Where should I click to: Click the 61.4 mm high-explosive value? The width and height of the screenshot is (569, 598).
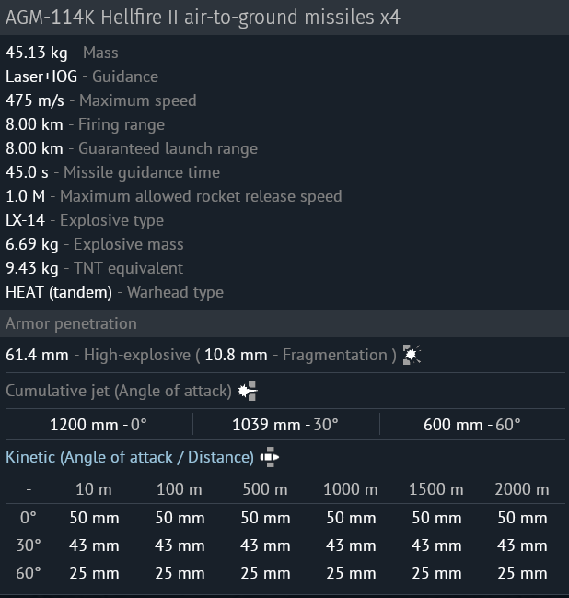point(37,355)
